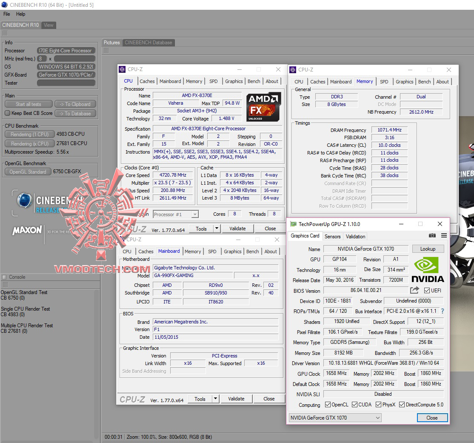Expand Tools dropdown arrow in CPU-Z Mainboard window
Screen dimensions: 474x443
click(x=216, y=399)
